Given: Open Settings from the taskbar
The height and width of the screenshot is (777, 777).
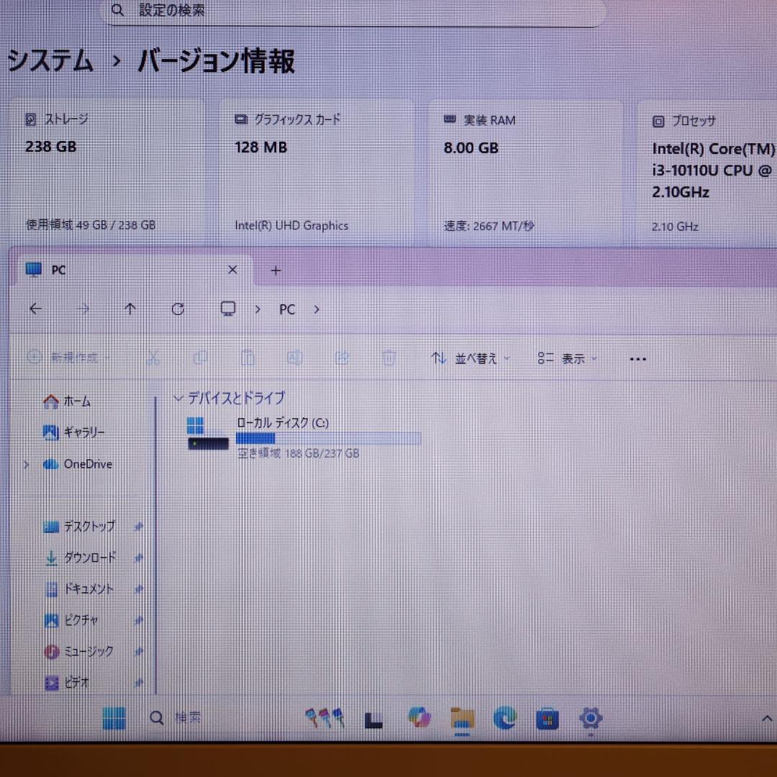Looking at the screenshot, I should click(x=591, y=718).
